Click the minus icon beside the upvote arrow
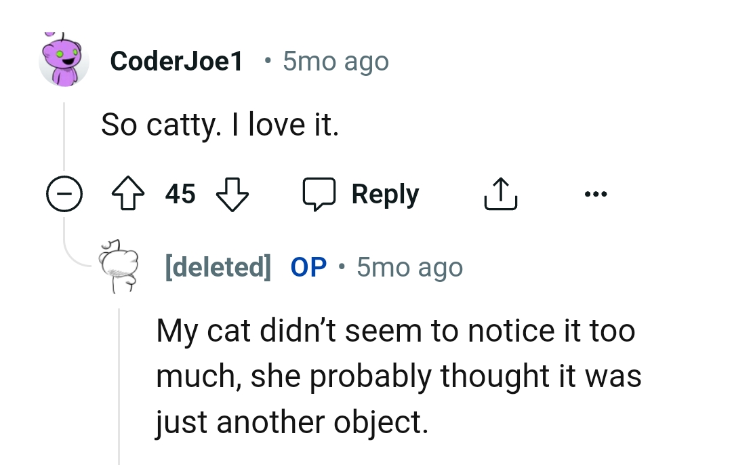This screenshot has width=732, height=465. tap(64, 193)
